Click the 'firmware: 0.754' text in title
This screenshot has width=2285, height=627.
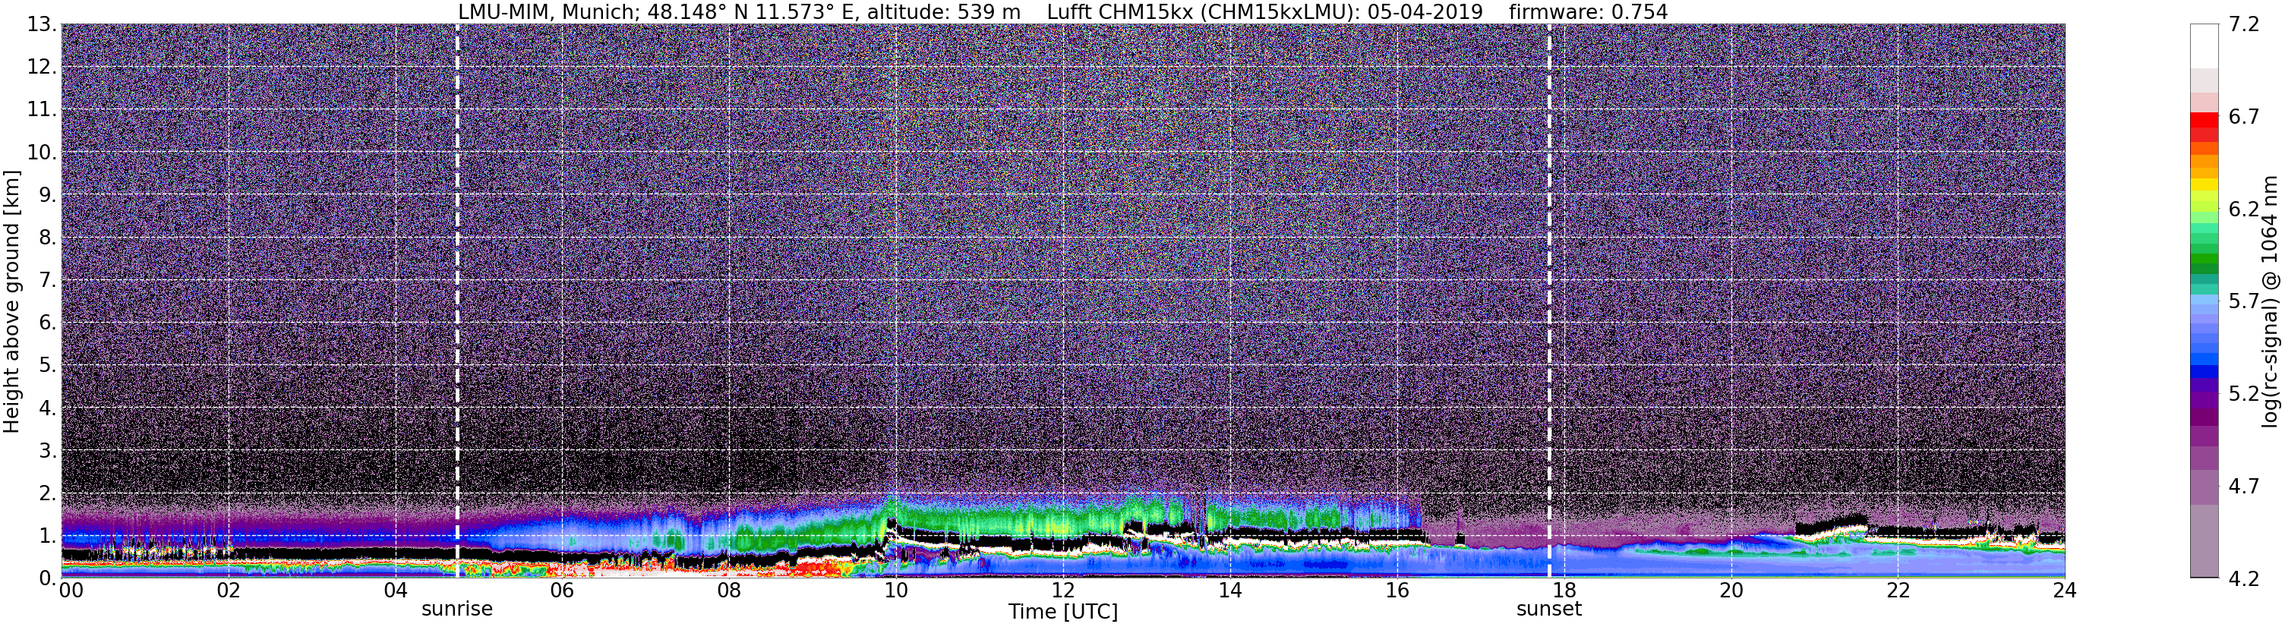click(x=1589, y=12)
